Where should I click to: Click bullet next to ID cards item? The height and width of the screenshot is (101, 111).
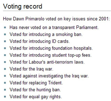click(5, 41)
